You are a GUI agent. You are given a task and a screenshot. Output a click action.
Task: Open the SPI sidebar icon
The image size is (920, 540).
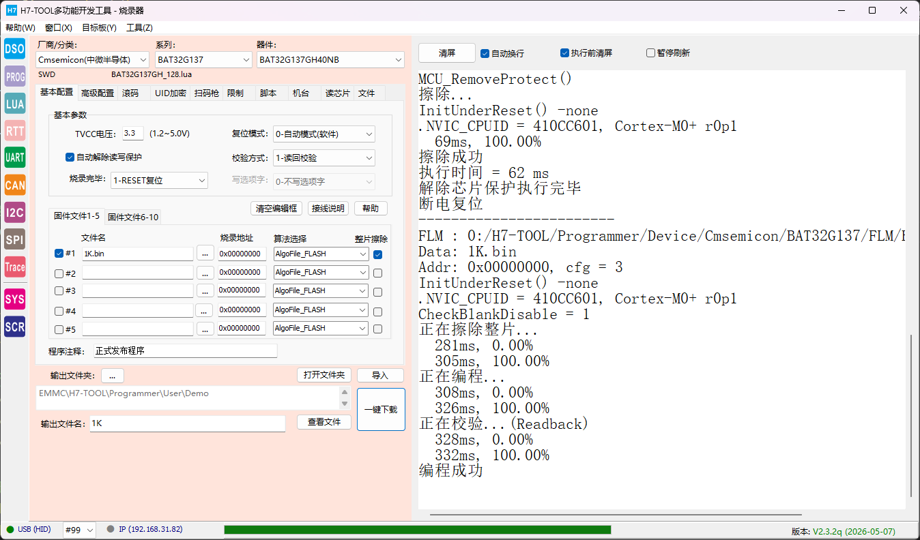click(14, 239)
